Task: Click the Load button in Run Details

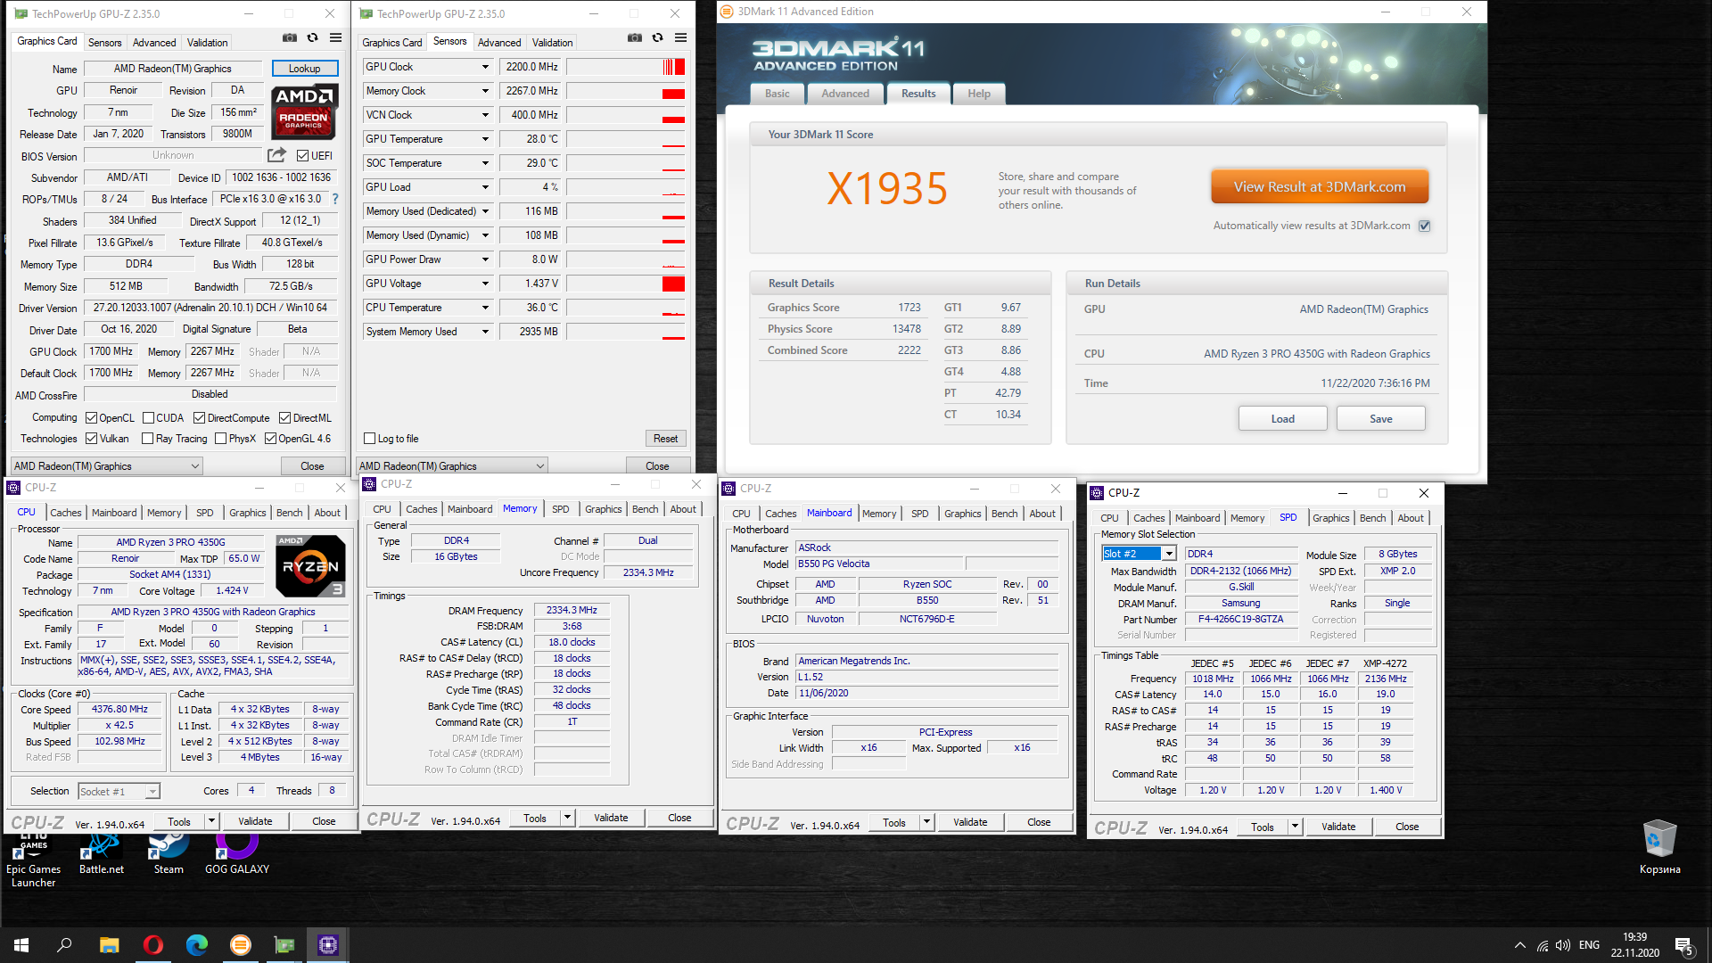Action: [x=1282, y=419]
